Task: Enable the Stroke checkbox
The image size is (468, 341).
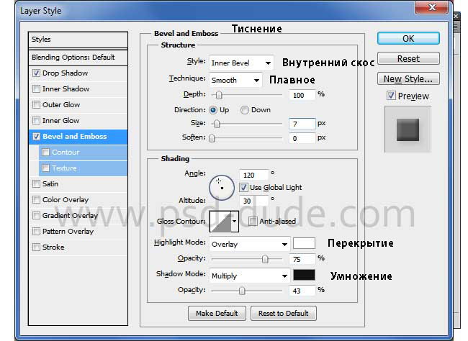Action: [36, 247]
